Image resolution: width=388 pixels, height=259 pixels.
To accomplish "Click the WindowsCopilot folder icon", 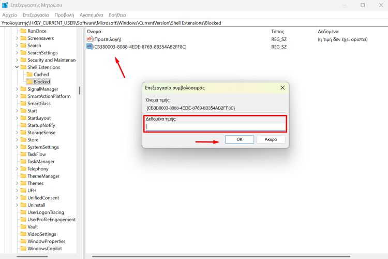I will pos(23,248).
